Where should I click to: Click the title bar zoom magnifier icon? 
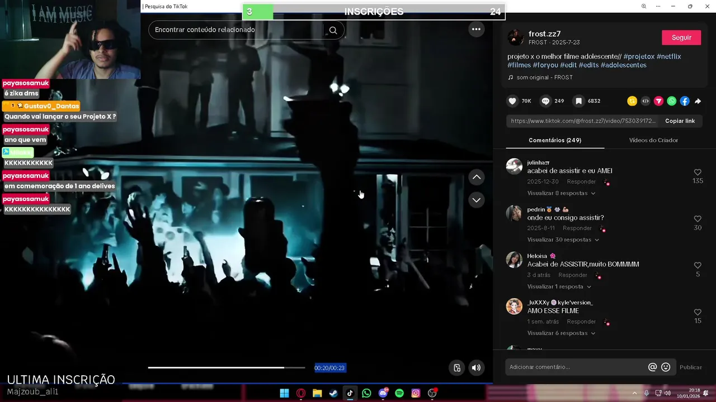pyautogui.click(x=643, y=6)
